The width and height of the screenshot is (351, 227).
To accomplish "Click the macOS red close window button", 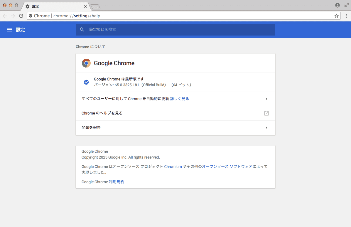I will click(x=5, y=5).
